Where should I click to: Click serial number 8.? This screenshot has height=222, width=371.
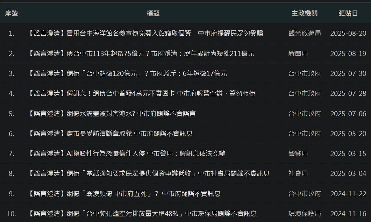tap(11, 173)
